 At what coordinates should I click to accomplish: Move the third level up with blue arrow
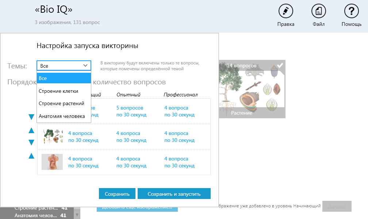31,156
